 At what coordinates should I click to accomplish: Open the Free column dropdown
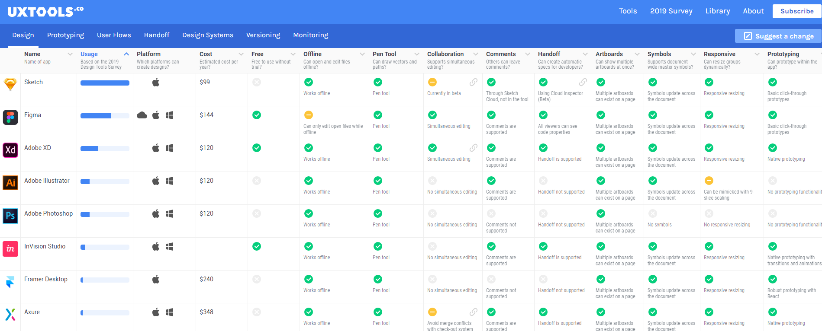(x=293, y=54)
